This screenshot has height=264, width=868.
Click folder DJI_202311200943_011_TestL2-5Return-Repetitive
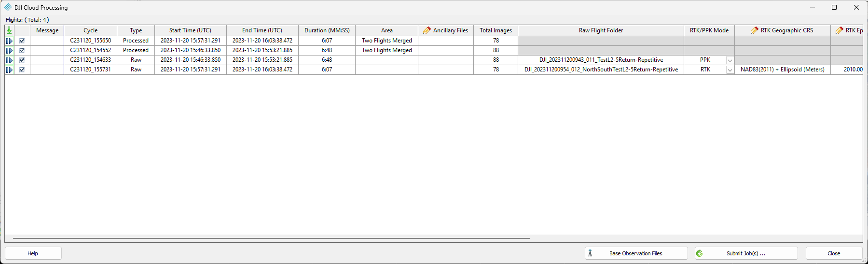tap(601, 60)
